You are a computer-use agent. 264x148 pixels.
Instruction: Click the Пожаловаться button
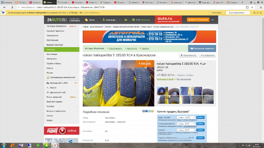pyautogui.click(x=188, y=55)
